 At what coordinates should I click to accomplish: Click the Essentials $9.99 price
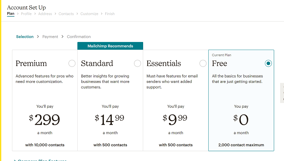point(175,119)
